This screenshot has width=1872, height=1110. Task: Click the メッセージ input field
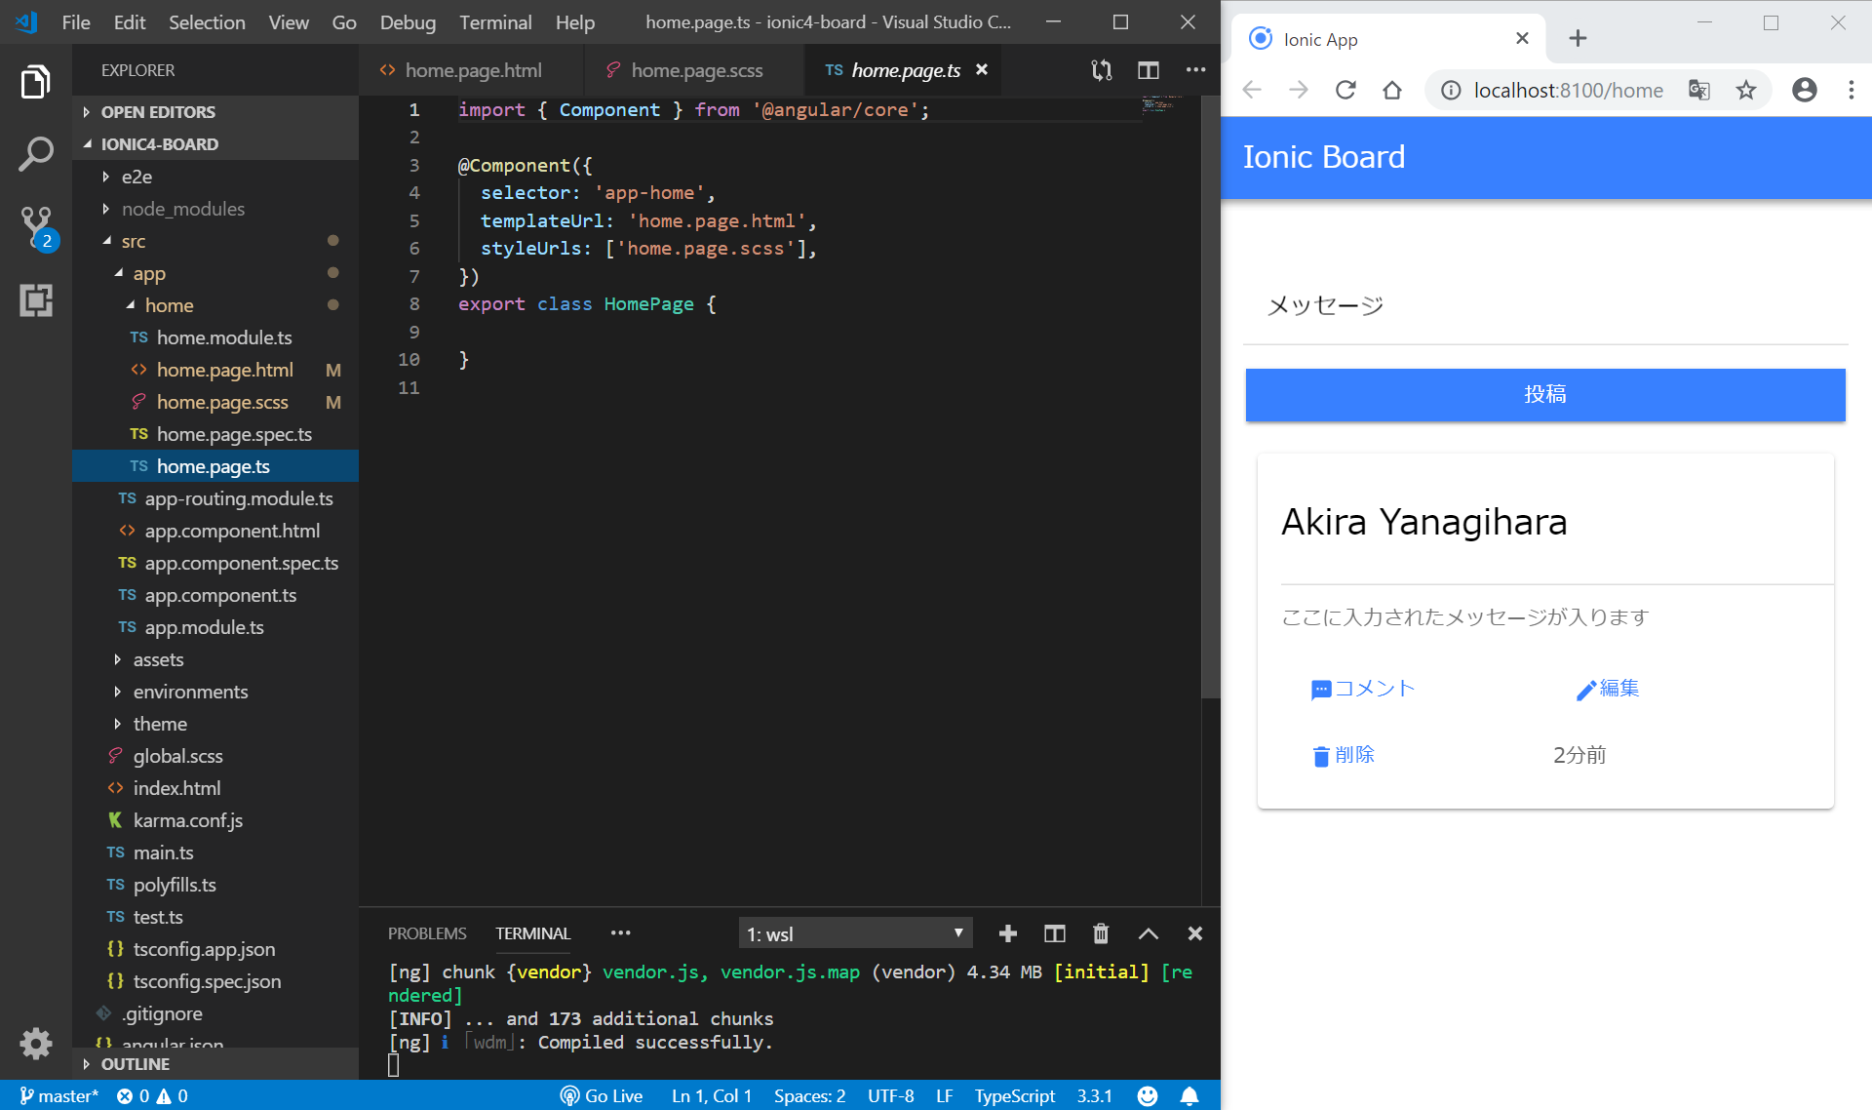tap(1544, 305)
